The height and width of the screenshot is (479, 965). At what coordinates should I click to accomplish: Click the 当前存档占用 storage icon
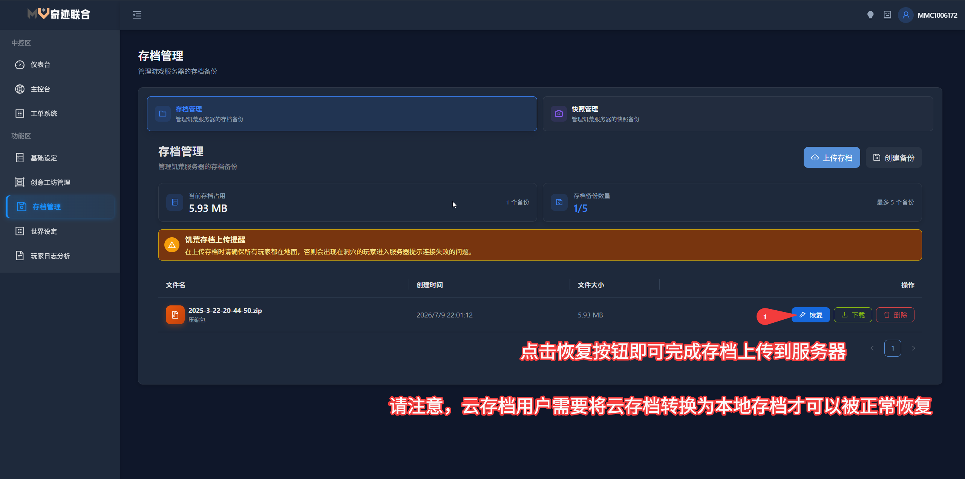click(x=175, y=203)
